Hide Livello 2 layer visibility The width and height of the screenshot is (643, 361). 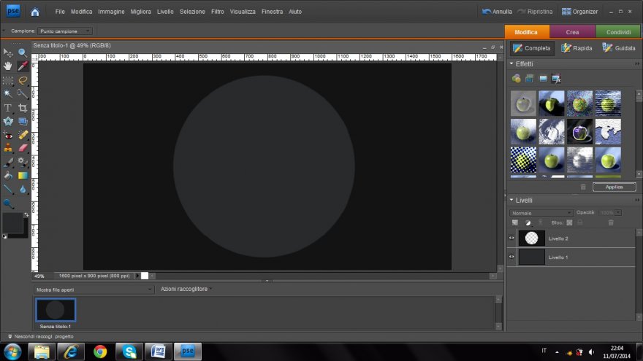(511, 238)
